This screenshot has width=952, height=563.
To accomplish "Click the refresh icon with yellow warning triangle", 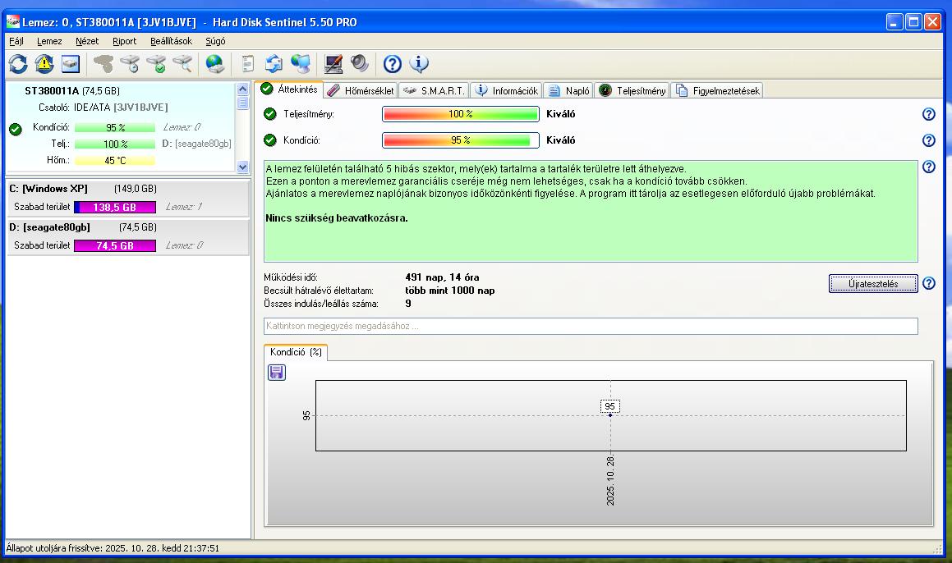I will pyautogui.click(x=44, y=63).
